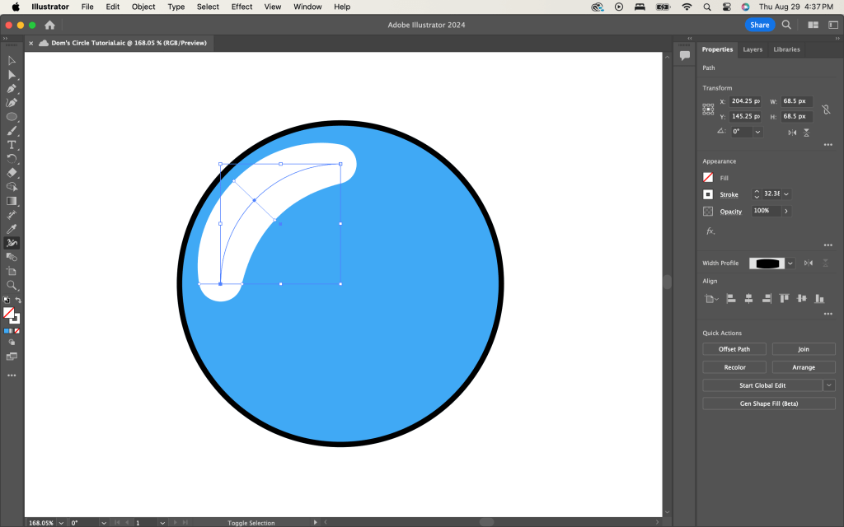Open the Effect menu
The image size is (844, 527).
241,7
